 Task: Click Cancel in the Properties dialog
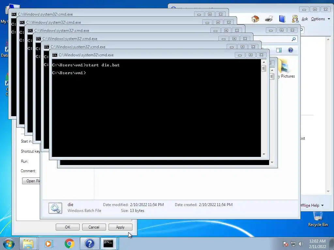coord(94,227)
